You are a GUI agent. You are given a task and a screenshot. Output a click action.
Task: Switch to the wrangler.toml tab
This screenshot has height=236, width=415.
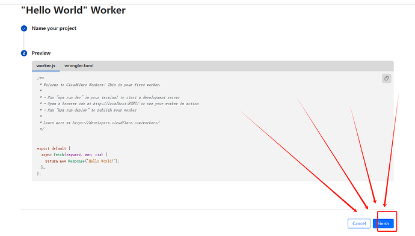[79, 66]
